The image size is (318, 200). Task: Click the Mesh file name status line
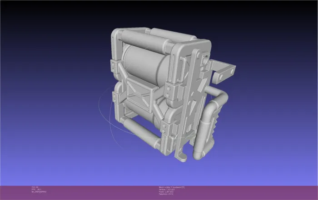[x=172, y=187]
